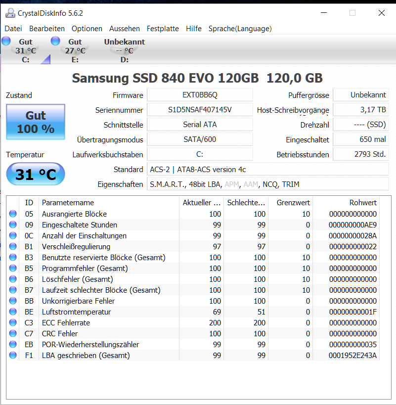The image size is (396, 405).
Task: Click the blue status orb for drive C:
Action: 6,41
